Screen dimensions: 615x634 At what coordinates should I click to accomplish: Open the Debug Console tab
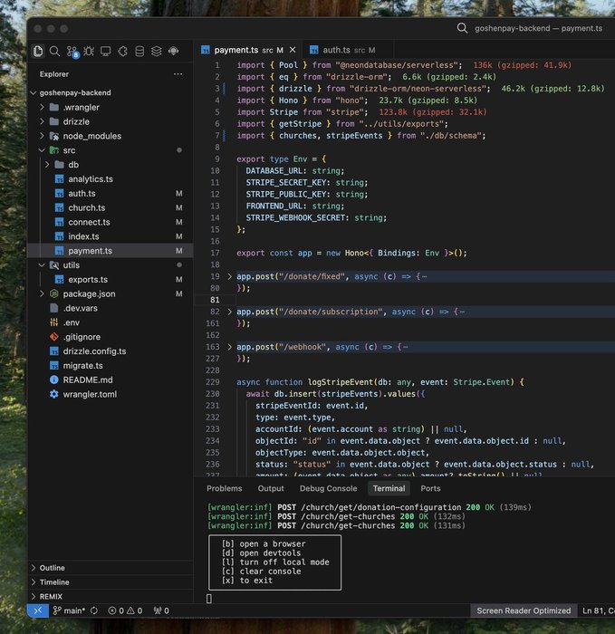click(328, 488)
